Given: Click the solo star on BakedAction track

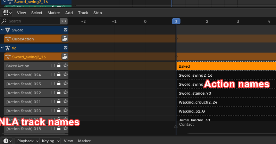Looking at the screenshot, I should pyautogui.click(x=65, y=66).
